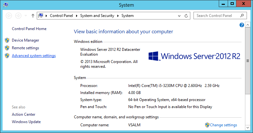Click the Advanced system settings shield icon
The height and width of the screenshot is (133, 253).
(x=7, y=56)
